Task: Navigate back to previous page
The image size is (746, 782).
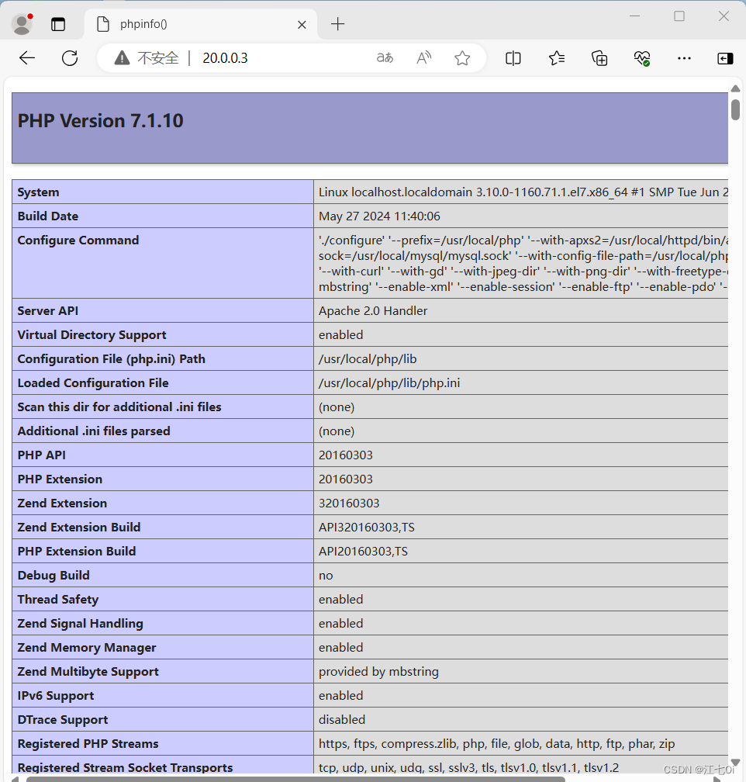Action: pos(27,58)
